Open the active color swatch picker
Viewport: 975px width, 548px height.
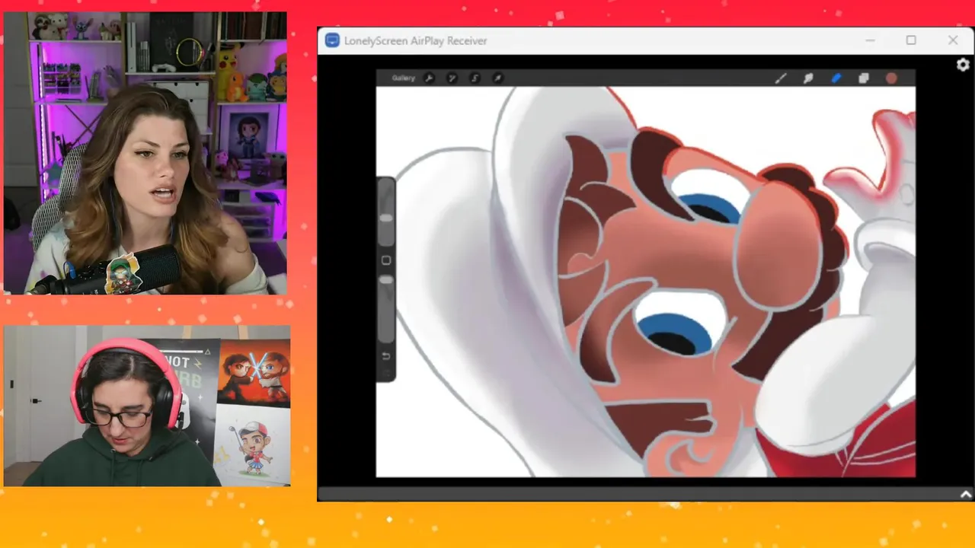click(x=891, y=78)
